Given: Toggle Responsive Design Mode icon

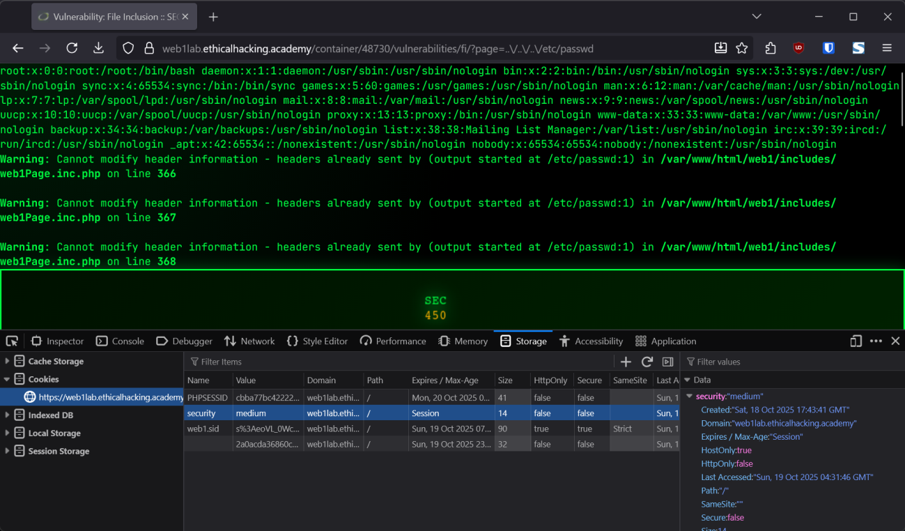Looking at the screenshot, I should [x=856, y=341].
